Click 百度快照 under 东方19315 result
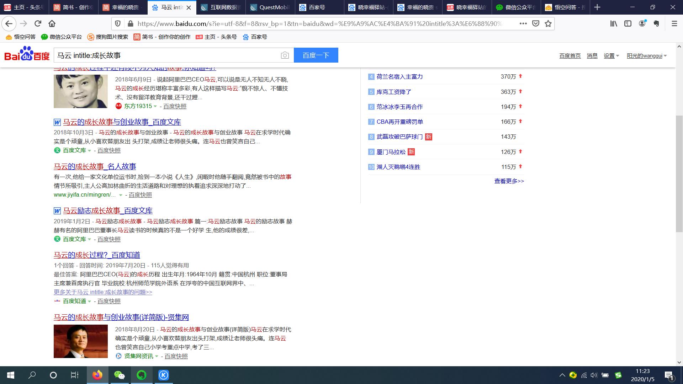This screenshot has width=683, height=384. [x=175, y=106]
